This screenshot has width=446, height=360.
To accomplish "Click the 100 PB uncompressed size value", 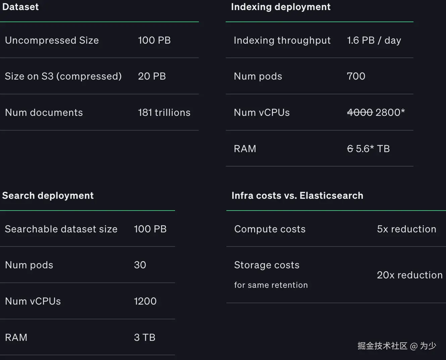I will point(154,40).
